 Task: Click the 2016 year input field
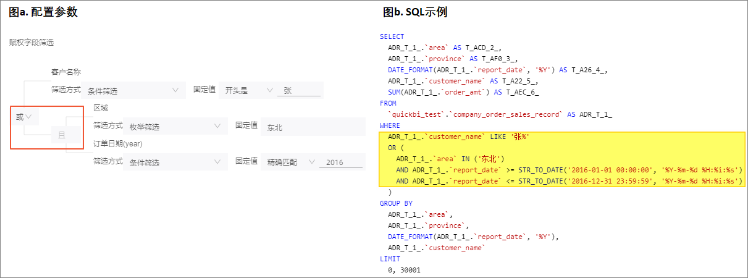point(341,162)
